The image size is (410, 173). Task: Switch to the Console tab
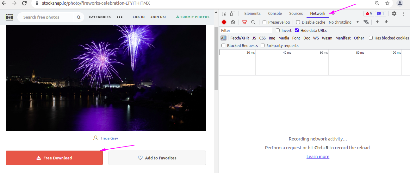(275, 14)
